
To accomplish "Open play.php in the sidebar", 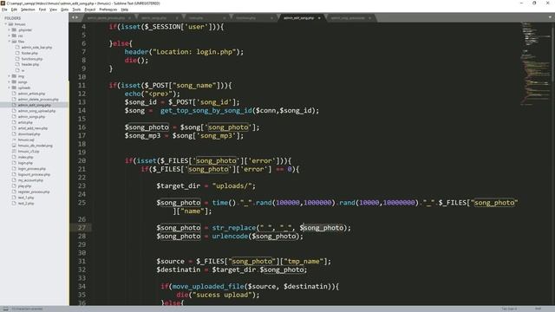I will pos(24,186).
